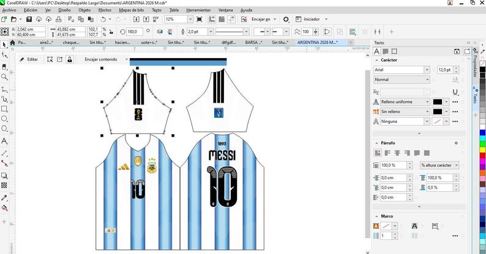The height and width of the screenshot is (254, 486).
Task: Pick the red swatch in color palette
Action: point(482,156)
